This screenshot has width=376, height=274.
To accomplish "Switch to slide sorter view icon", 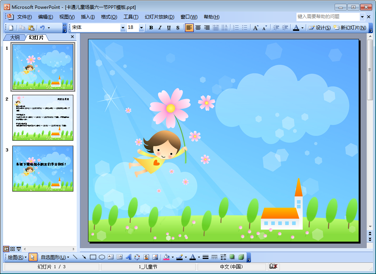I will point(12,249).
